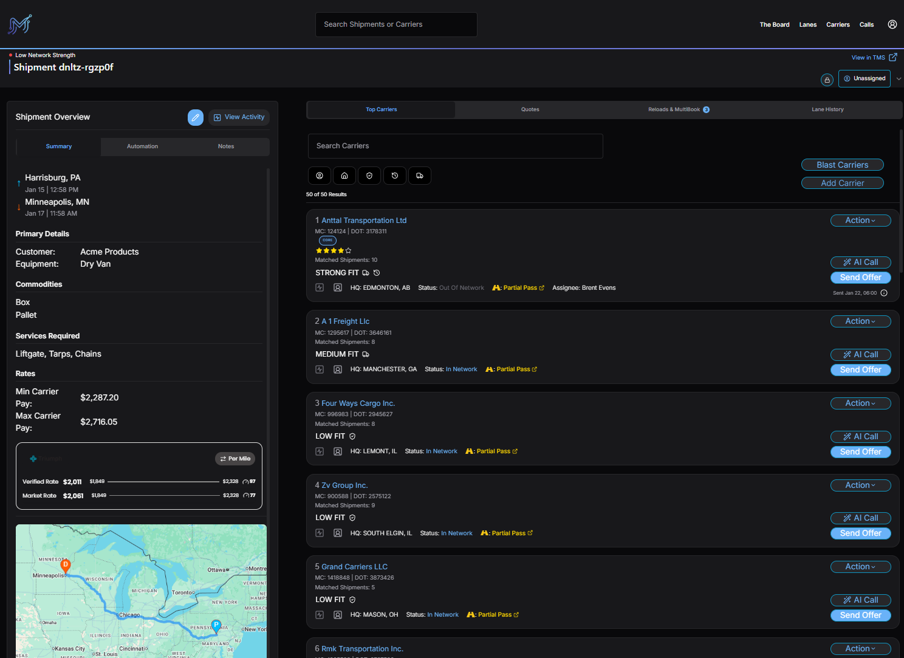Select the truck equipment filter icon
The image size is (904, 658).
[419, 176]
